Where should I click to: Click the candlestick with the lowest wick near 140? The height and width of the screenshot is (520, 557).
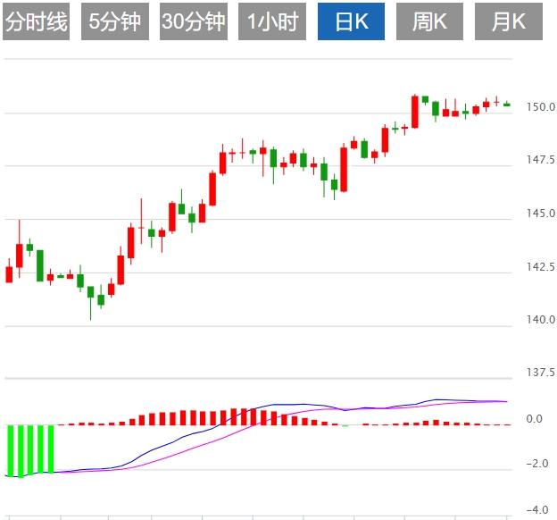(90, 293)
